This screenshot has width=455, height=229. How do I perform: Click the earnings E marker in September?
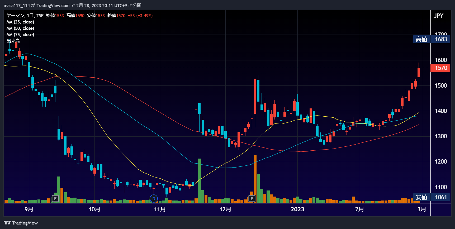(55, 198)
